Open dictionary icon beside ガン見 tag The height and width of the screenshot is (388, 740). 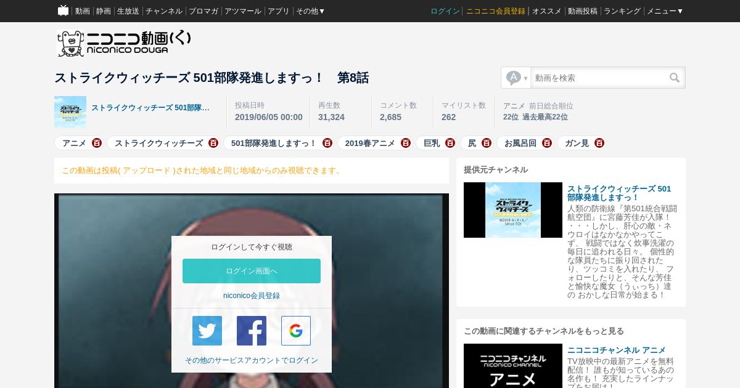[599, 143]
